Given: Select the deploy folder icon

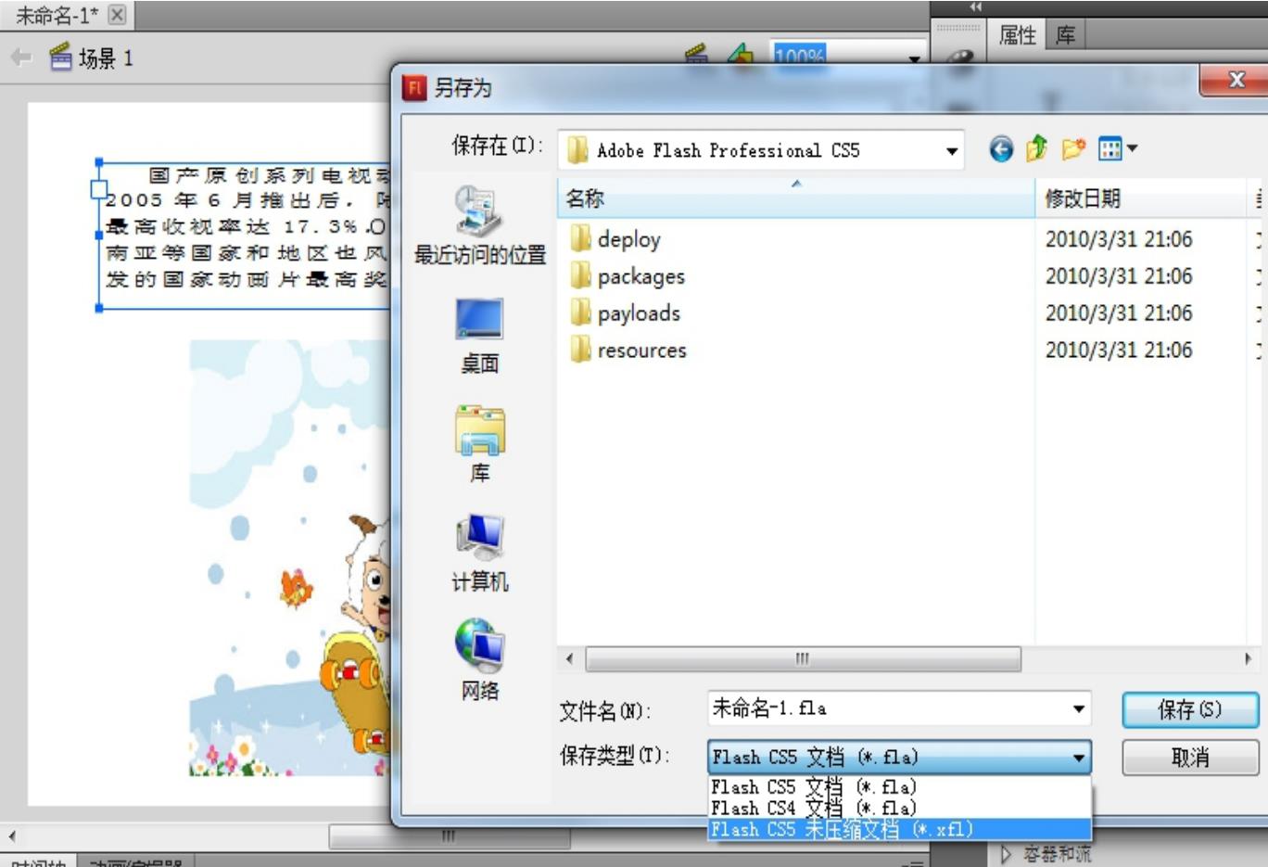Looking at the screenshot, I should (x=581, y=239).
